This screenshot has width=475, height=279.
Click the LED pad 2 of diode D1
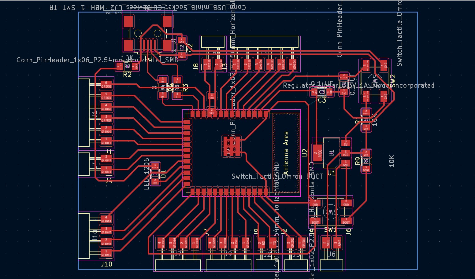tap(155, 181)
